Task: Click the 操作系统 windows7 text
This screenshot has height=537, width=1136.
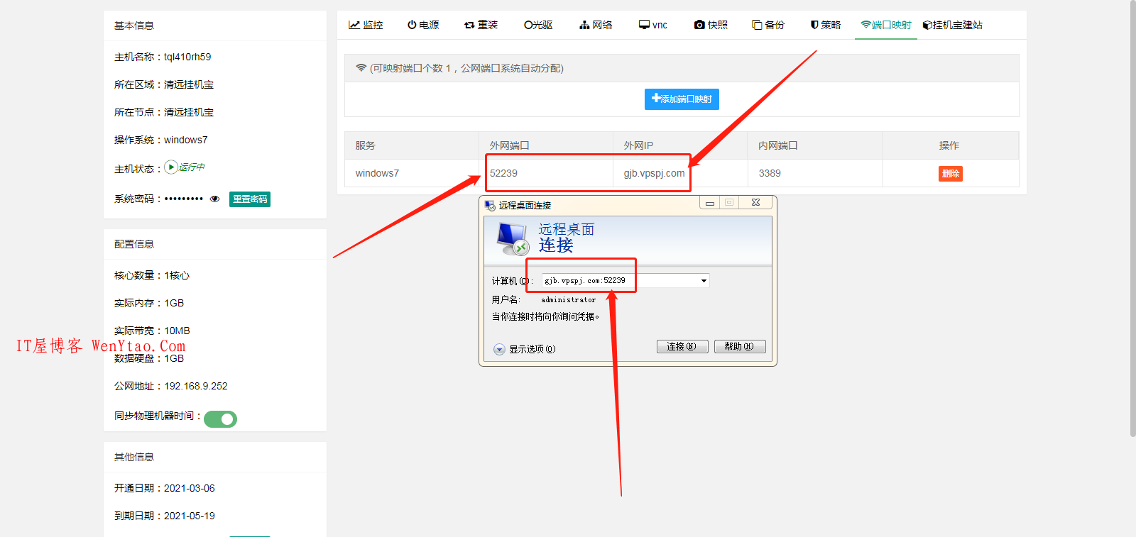Action: pos(161,140)
